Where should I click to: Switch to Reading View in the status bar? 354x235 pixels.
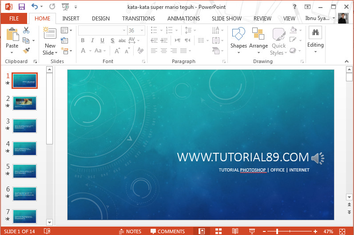(x=235, y=231)
